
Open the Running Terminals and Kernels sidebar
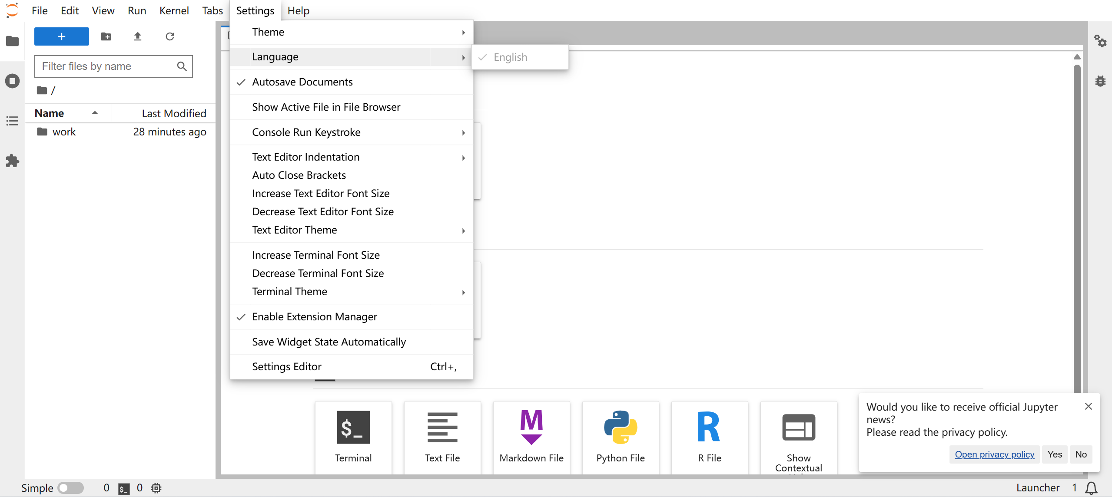(12, 81)
